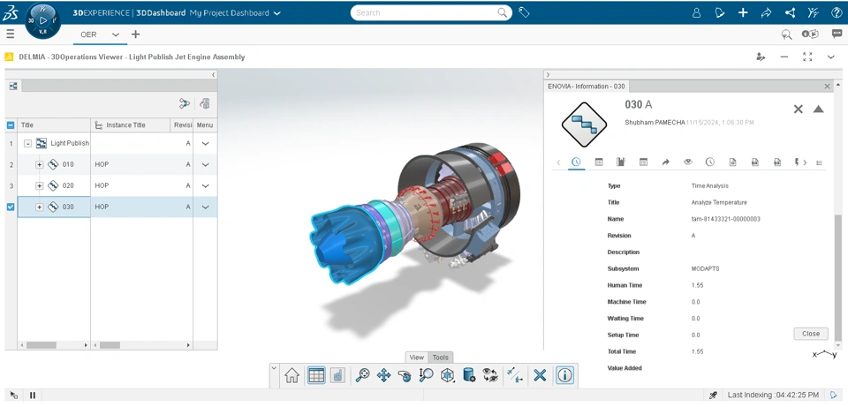Click the swap visible space eye icon
This screenshot has height=407, width=848.
click(x=490, y=375)
